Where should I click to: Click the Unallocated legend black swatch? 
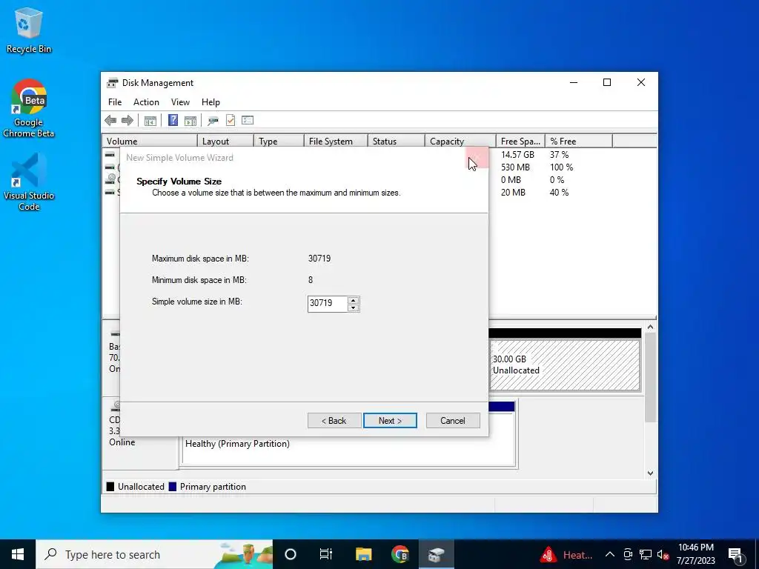(110, 487)
